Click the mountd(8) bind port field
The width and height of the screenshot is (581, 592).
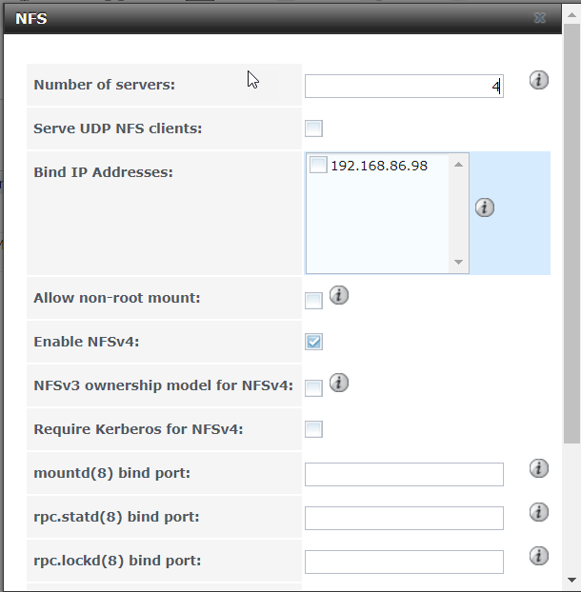404,474
